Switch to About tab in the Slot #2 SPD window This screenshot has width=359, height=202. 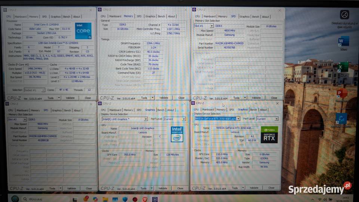pos(77,110)
